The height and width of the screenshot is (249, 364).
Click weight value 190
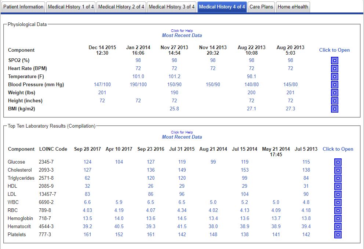pyautogui.click(x=174, y=92)
